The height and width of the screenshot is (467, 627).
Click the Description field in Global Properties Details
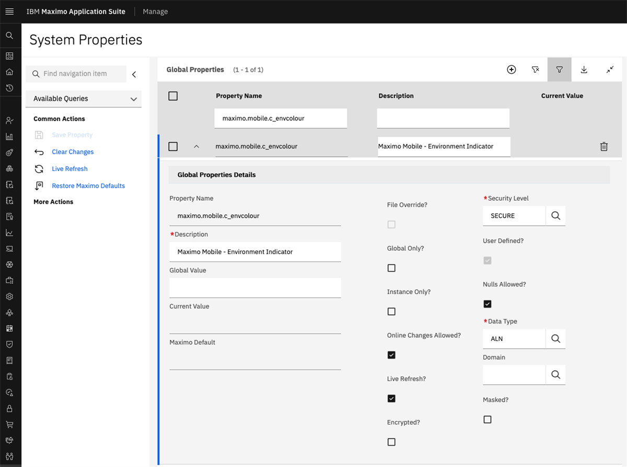[255, 252]
